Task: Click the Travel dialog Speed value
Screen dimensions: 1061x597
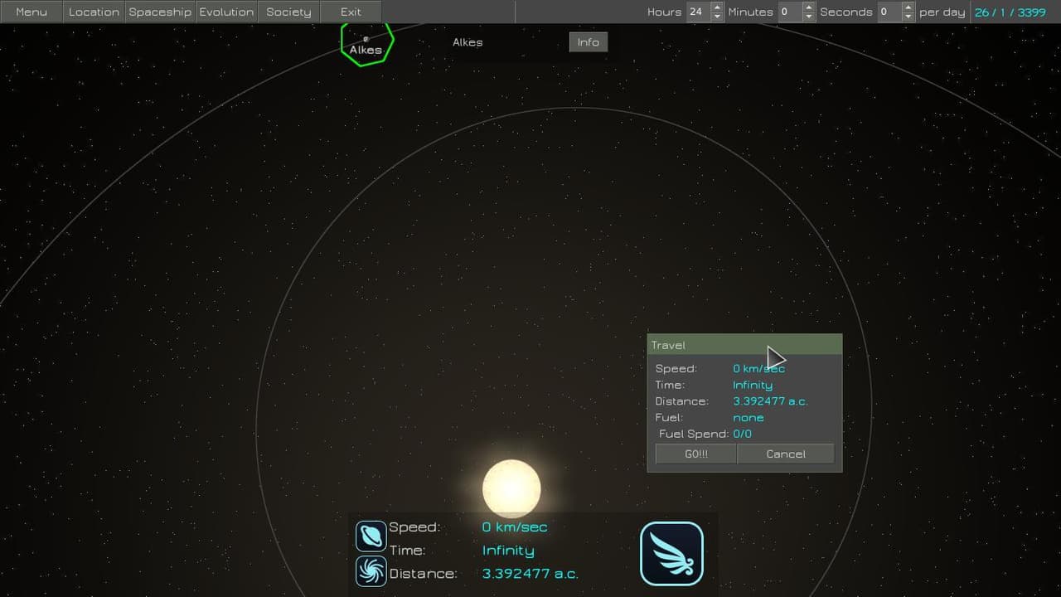Action: coord(758,368)
